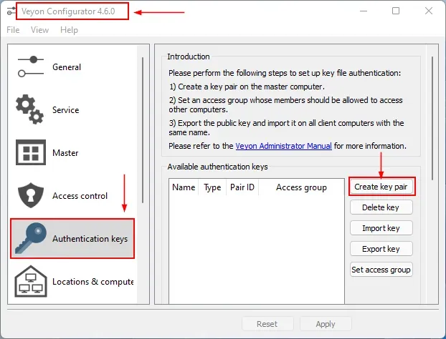The width and height of the screenshot is (446, 339).
Task: Click the right panel vertical scrollbar
Action: (432, 118)
